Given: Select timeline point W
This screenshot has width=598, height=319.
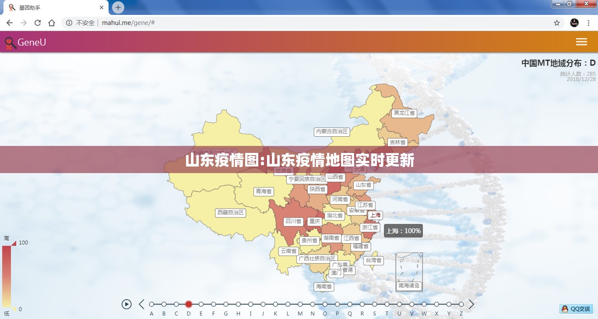Looking at the screenshot, I should pos(424,304).
